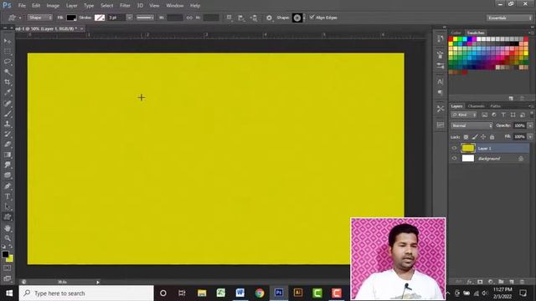Hide Layer 1 with eye icon

[x=454, y=148]
